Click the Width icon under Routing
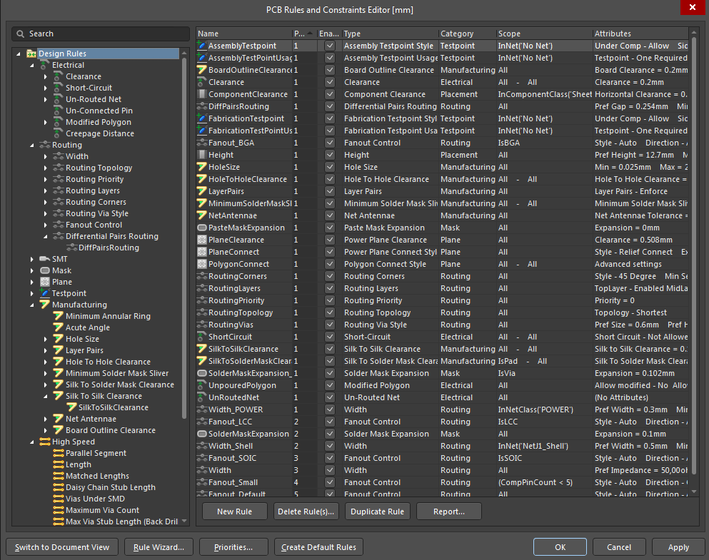The width and height of the screenshot is (709, 560). 58,156
